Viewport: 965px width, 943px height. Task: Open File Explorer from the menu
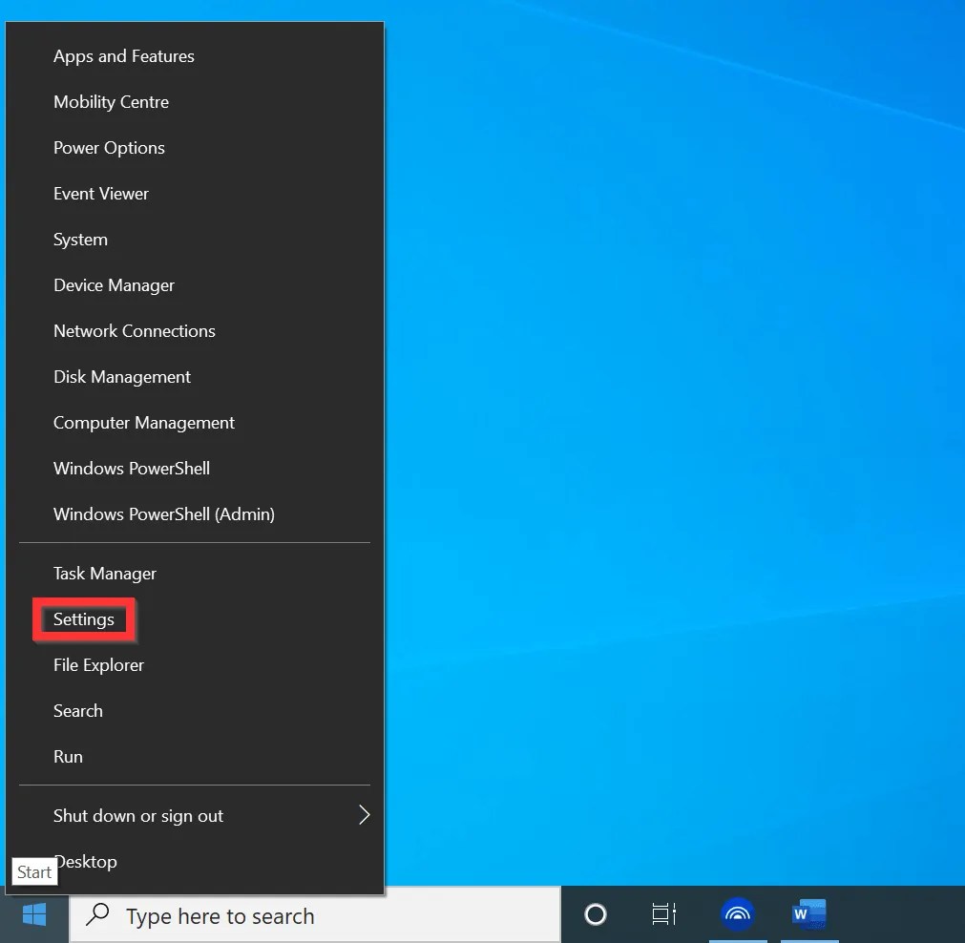[x=195, y=665]
